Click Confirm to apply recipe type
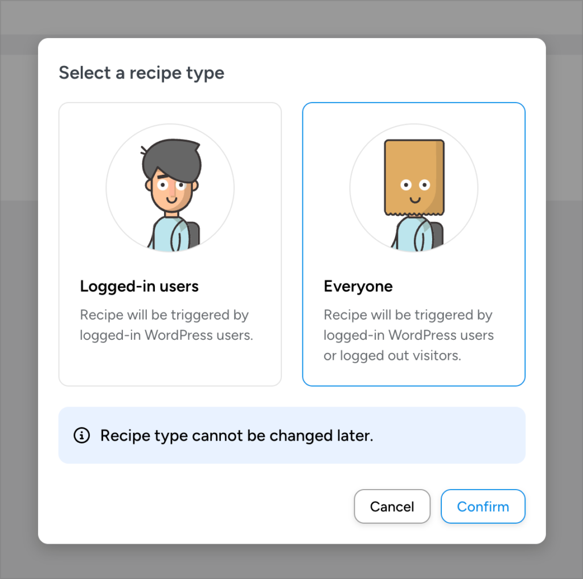Viewport: 583px width, 579px height. (x=483, y=506)
